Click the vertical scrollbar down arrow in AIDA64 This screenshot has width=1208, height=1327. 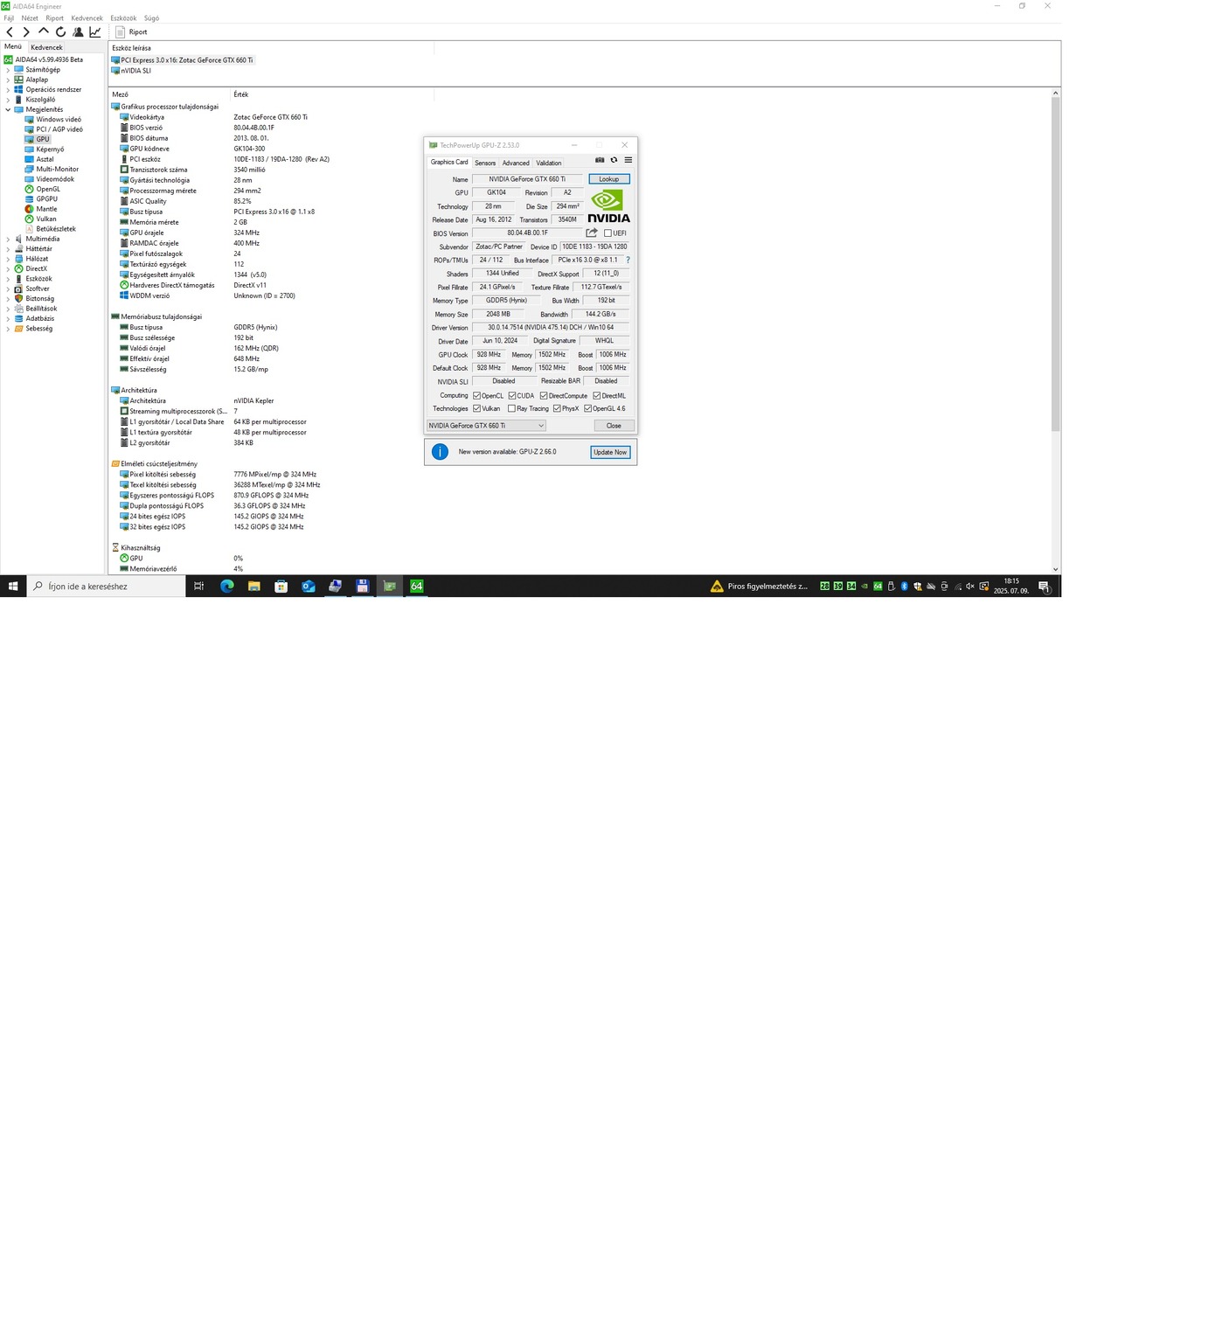coord(1056,569)
